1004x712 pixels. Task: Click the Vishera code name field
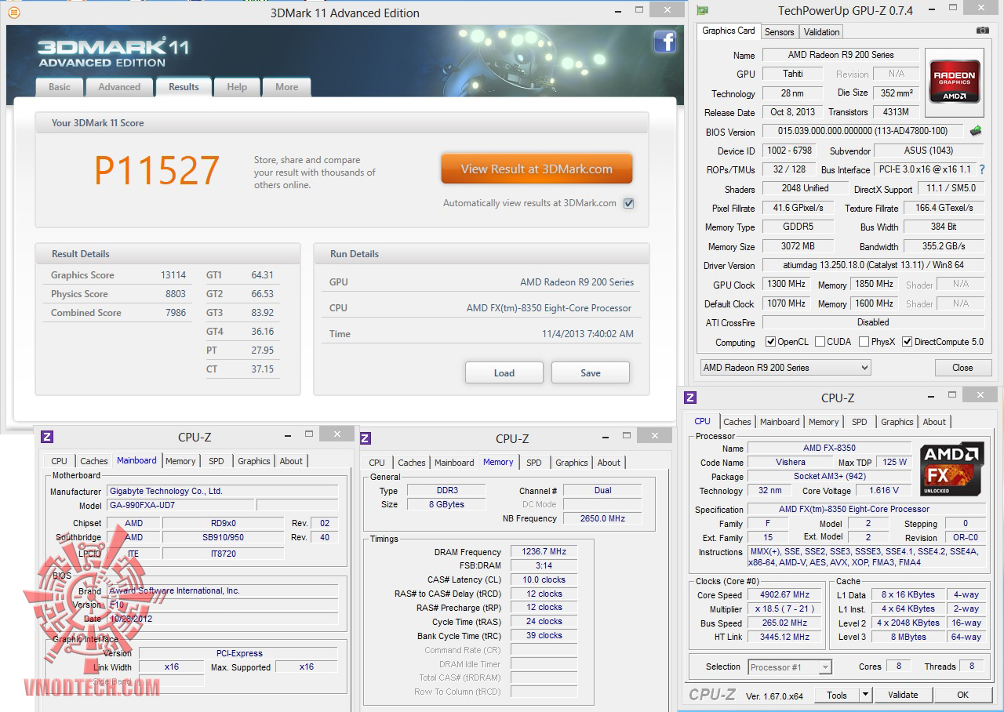point(791,463)
